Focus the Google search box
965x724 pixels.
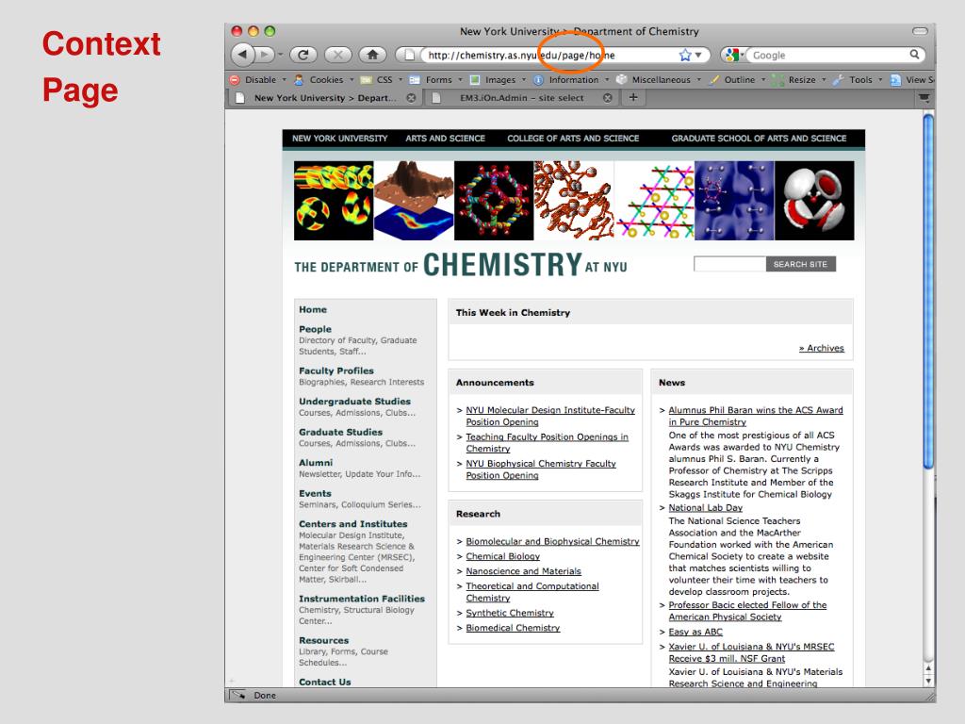coord(828,55)
